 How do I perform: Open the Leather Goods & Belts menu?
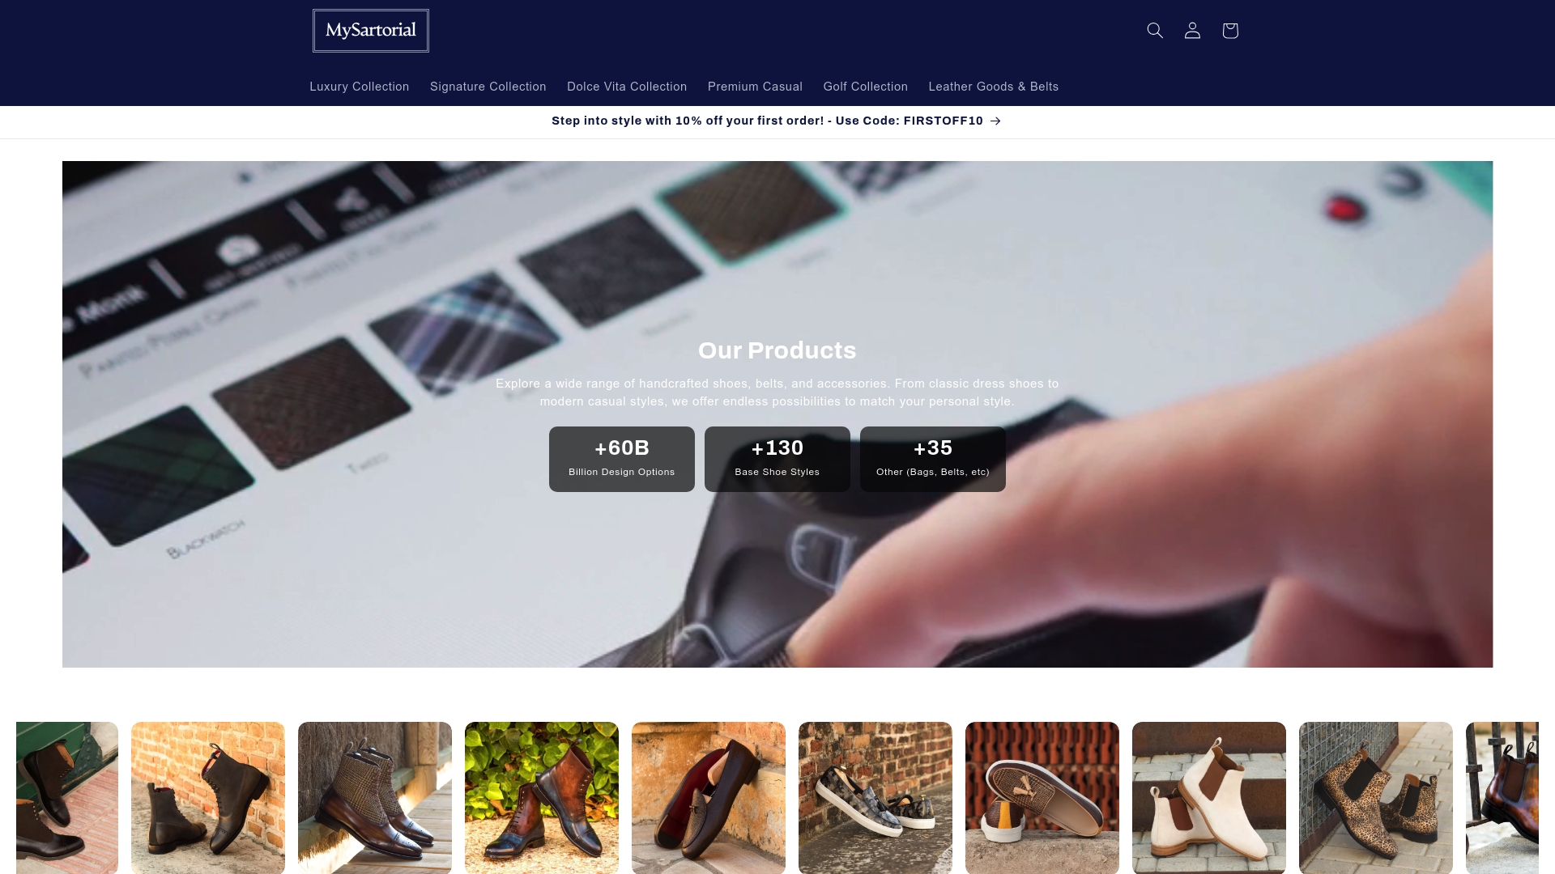pos(993,87)
